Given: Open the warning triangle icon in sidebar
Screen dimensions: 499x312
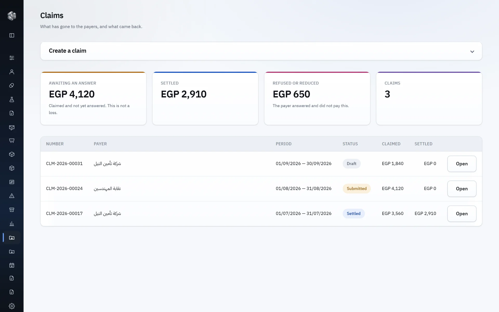Looking at the screenshot, I should pyautogui.click(x=12, y=196).
